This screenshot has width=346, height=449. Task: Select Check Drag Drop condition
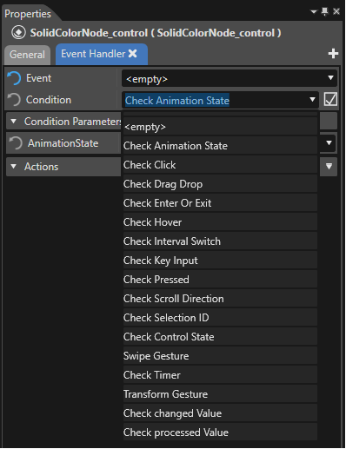tap(220, 184)
